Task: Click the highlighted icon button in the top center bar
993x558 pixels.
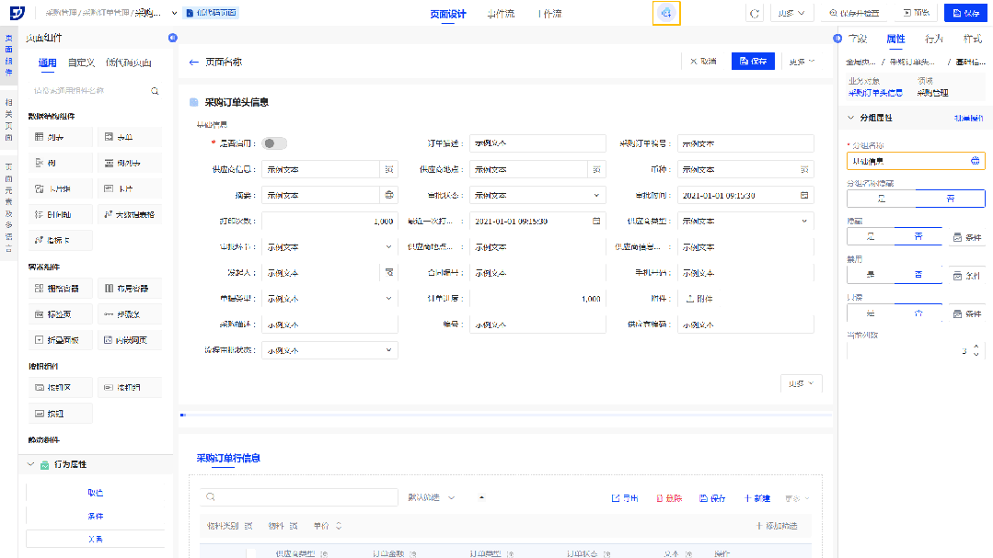Action: [x=666, y=14]
